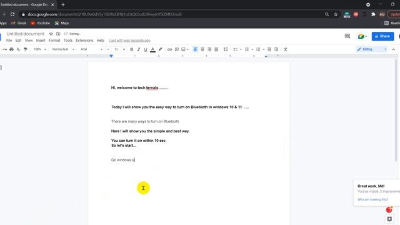Open the Arial font dropdown
Image resolution: width=400 pixels, height=225 pixels.
click(x=91, y=49)
